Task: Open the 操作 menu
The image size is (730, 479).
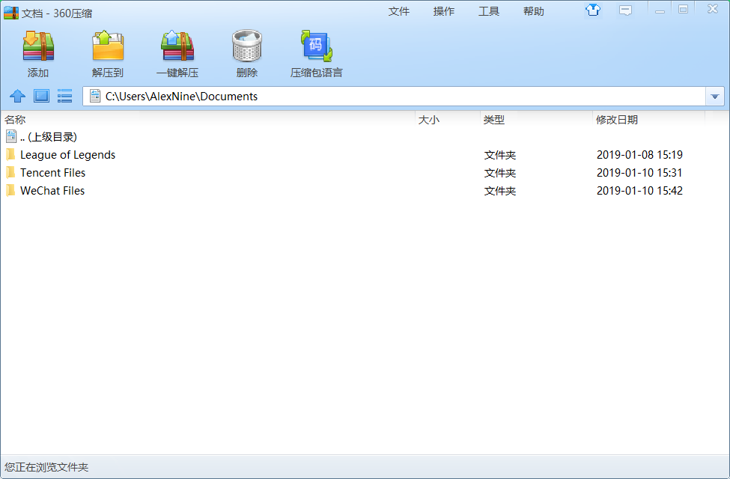Action: [x=444, y=11]
